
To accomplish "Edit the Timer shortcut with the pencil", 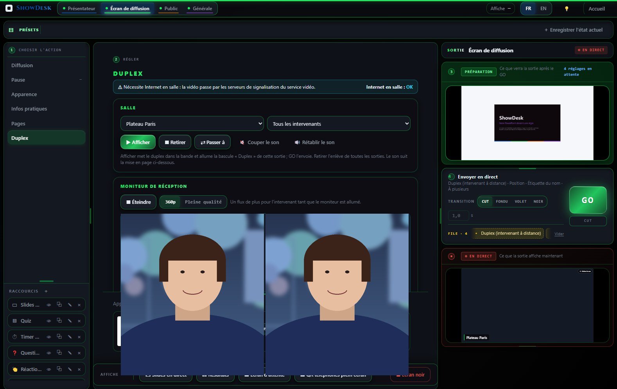I will tap(70, 337).
